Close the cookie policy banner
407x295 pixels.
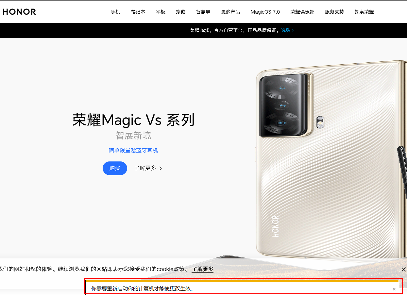pos(403,270)
